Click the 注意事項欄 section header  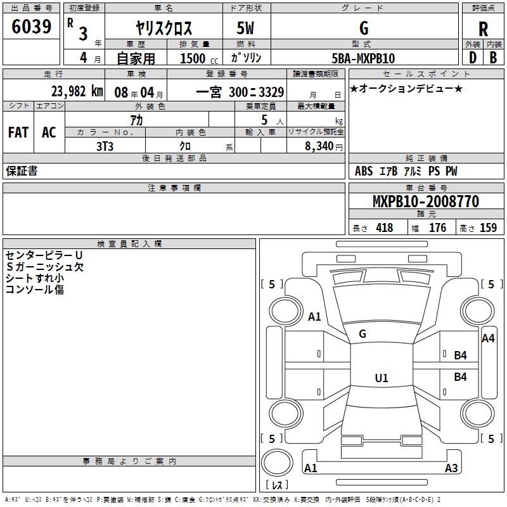coord(174,188)
